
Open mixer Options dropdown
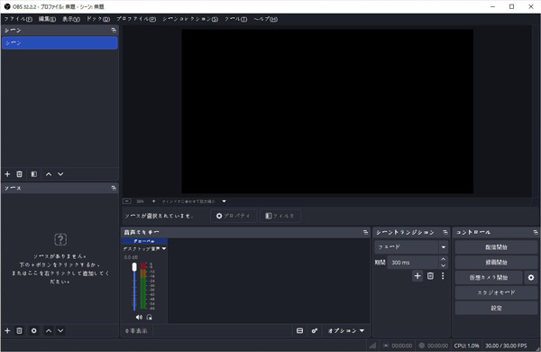coord(346,330)
